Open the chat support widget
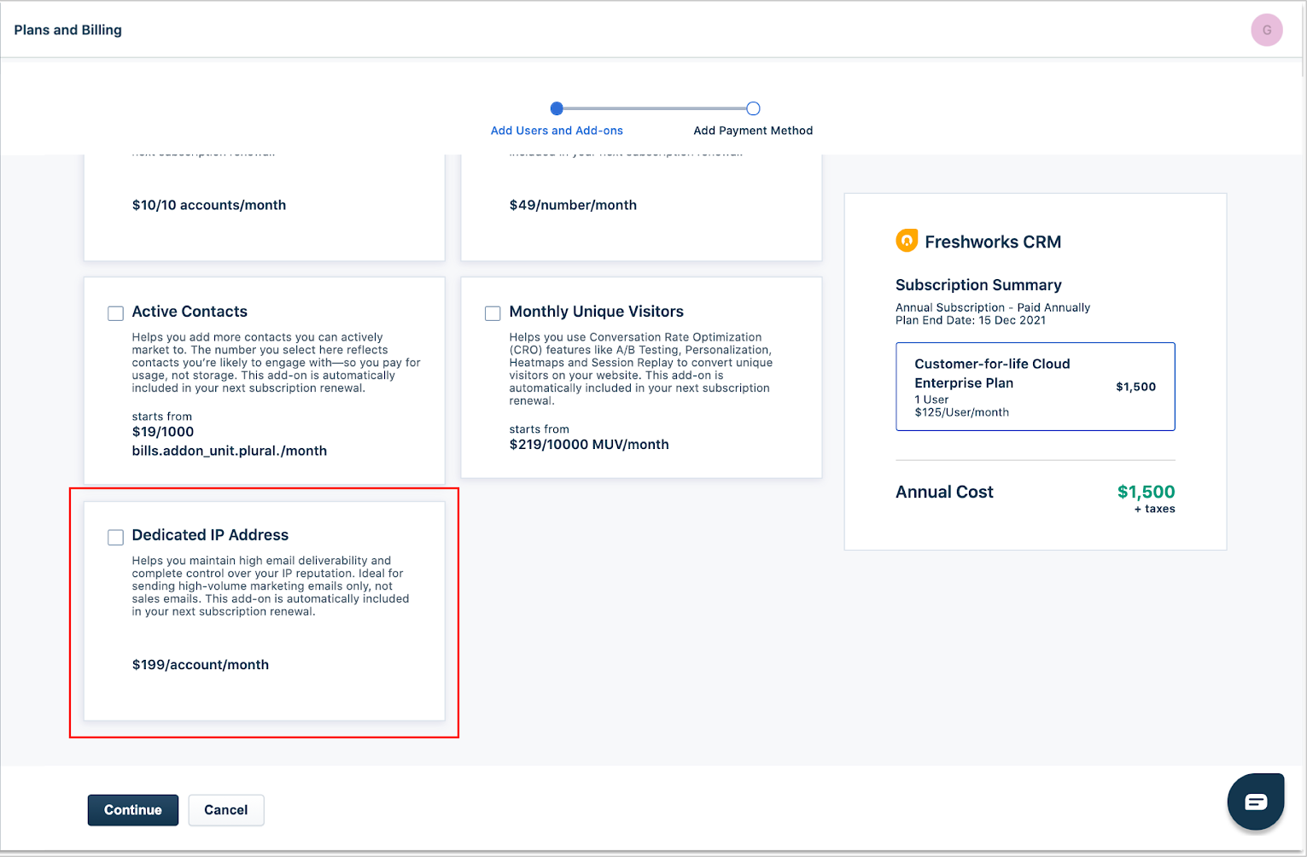 1256,802
